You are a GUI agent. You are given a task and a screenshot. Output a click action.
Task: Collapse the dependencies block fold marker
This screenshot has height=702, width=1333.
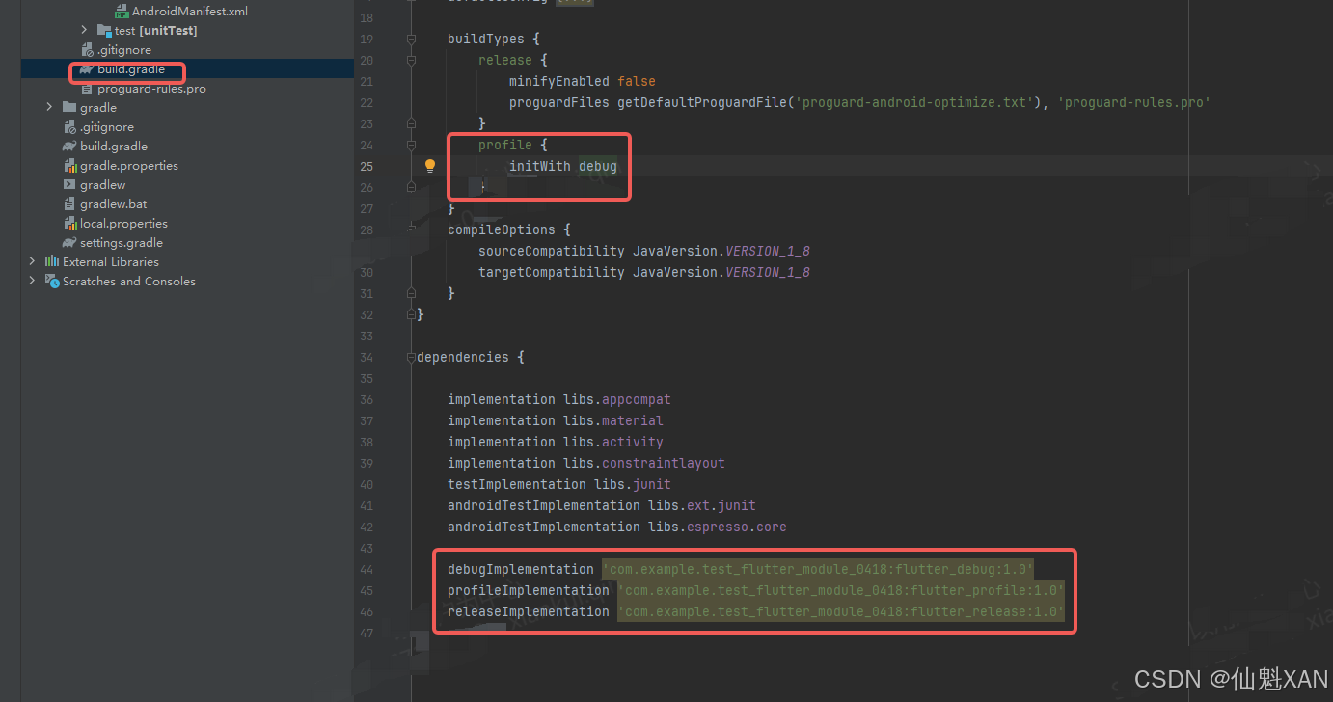point(411,358)
